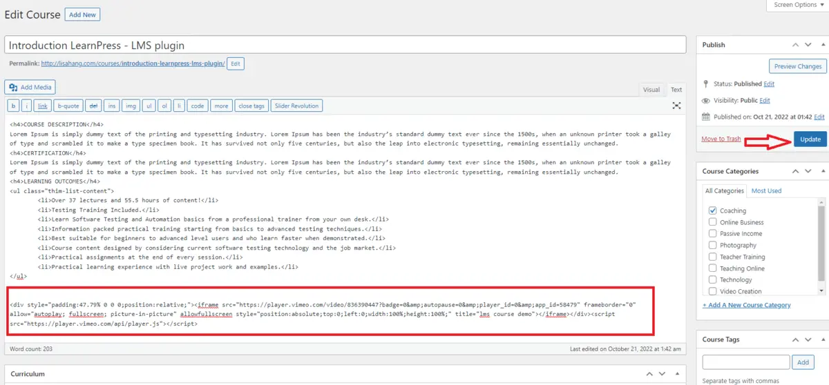Check the Passive Income category
The image size is (829, 385).
(712, 233)
